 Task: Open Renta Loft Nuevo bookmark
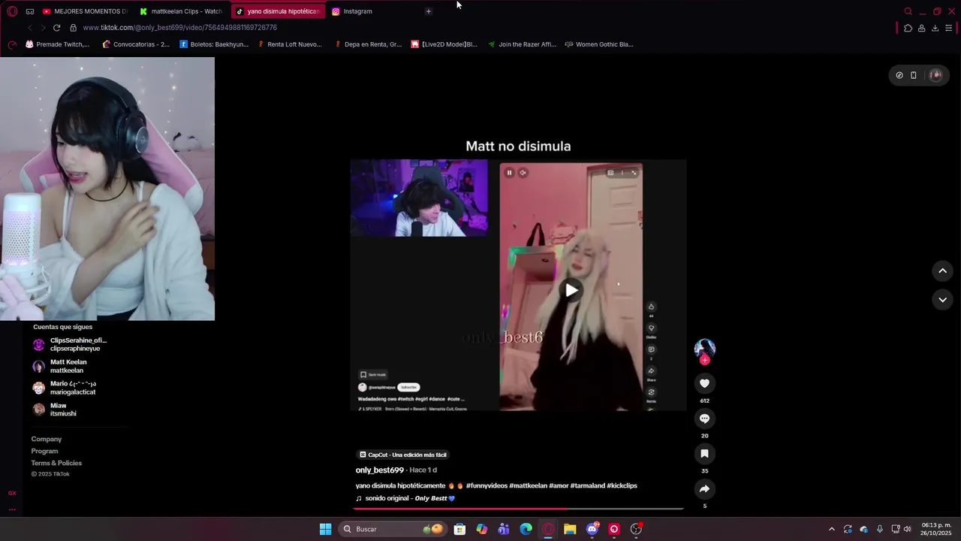pos(290,44)
